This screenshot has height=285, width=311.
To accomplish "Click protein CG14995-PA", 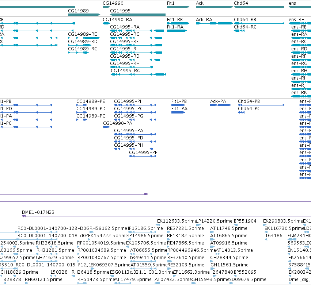I will pyautogui.click(x=135, y=134).
